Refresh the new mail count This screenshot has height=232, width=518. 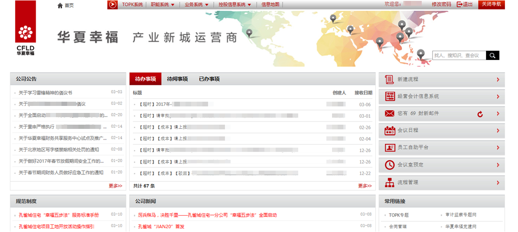[480, 114]
